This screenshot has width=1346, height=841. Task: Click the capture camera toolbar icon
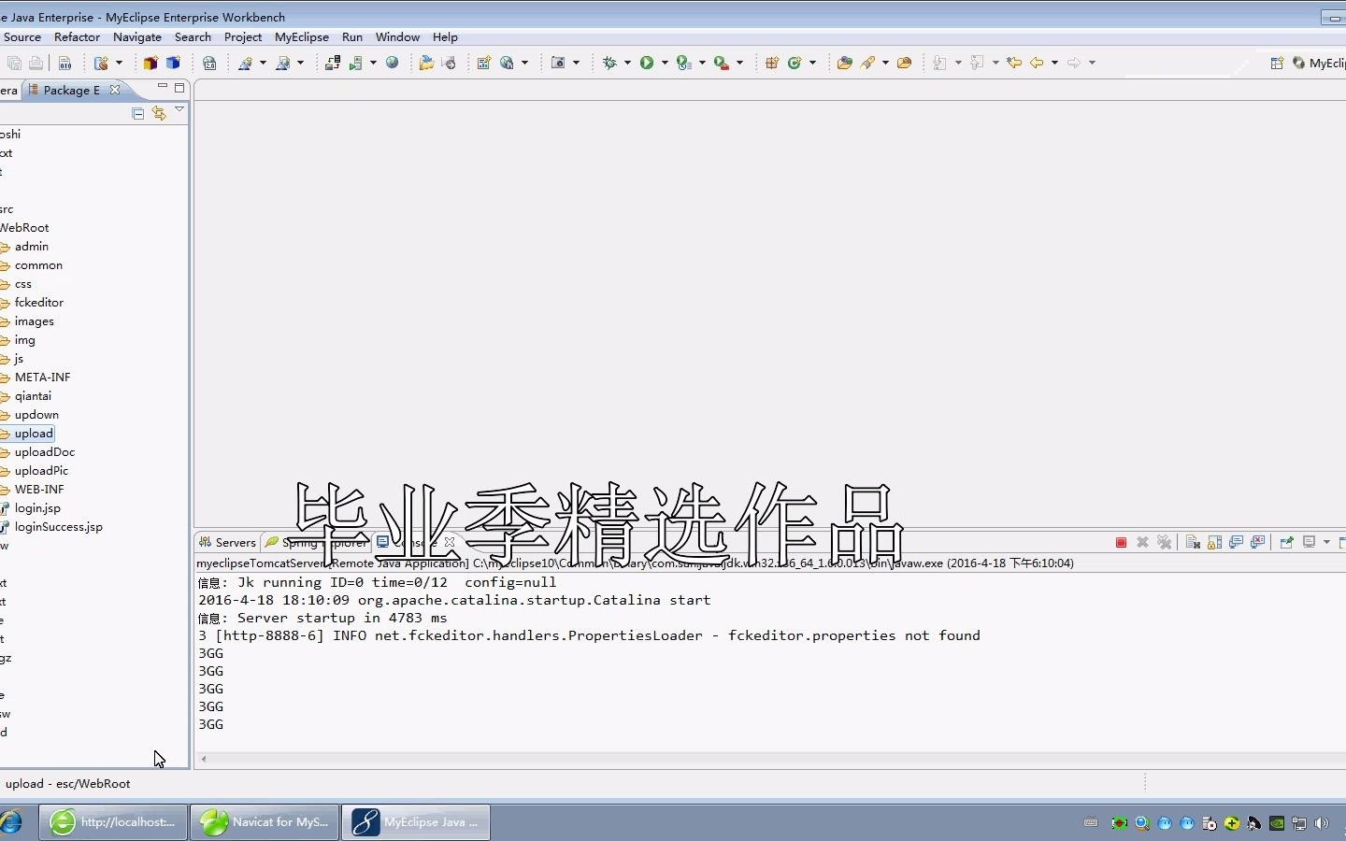(x=558, y=63)
